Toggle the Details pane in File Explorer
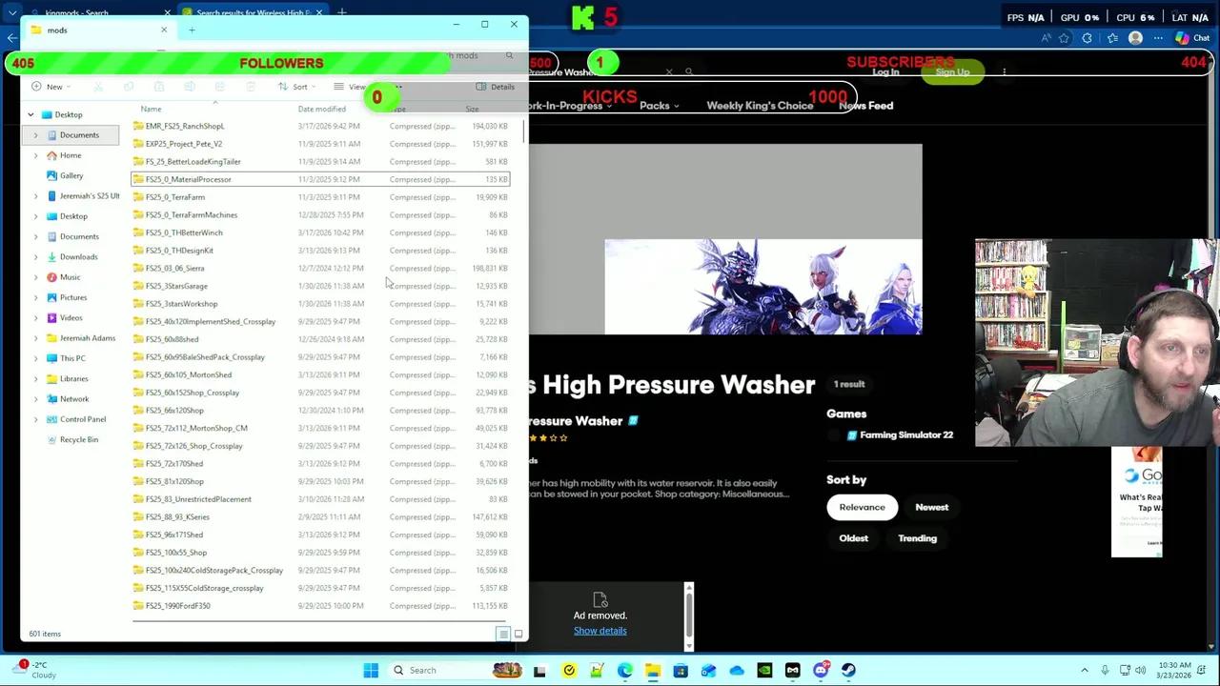The width and height of the screenshot is (1220, 686). click(496, 87)
